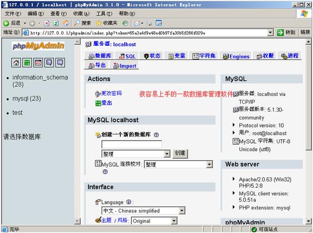313x233 pixels.
Task: Click info icon next to Language
Action: point(129,202)
